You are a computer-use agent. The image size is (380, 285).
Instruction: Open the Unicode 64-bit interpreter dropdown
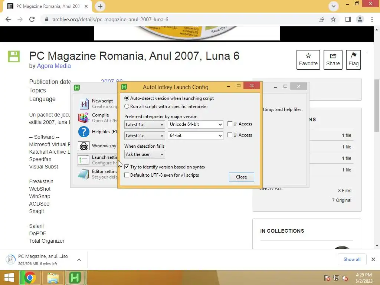[195, 124]
